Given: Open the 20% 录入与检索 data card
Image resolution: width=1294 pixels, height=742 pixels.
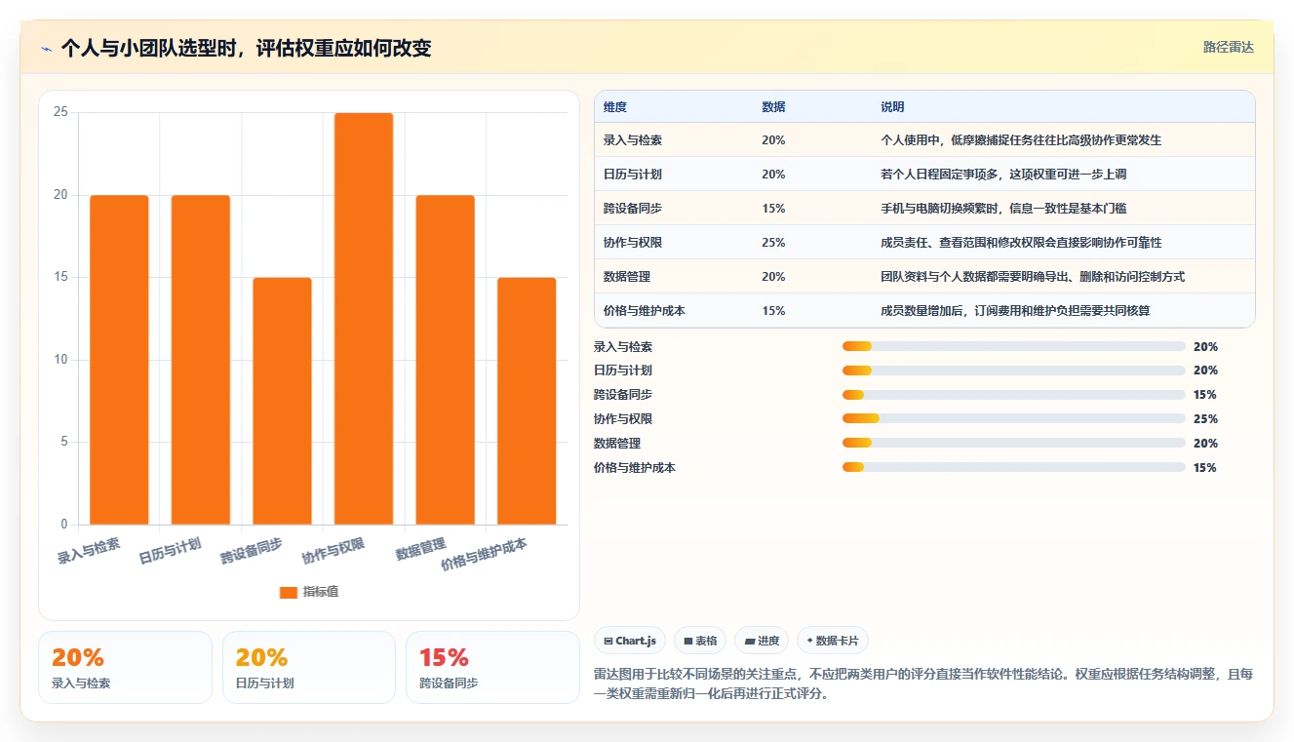Looking at the screenshot, I should click(125, 668).
